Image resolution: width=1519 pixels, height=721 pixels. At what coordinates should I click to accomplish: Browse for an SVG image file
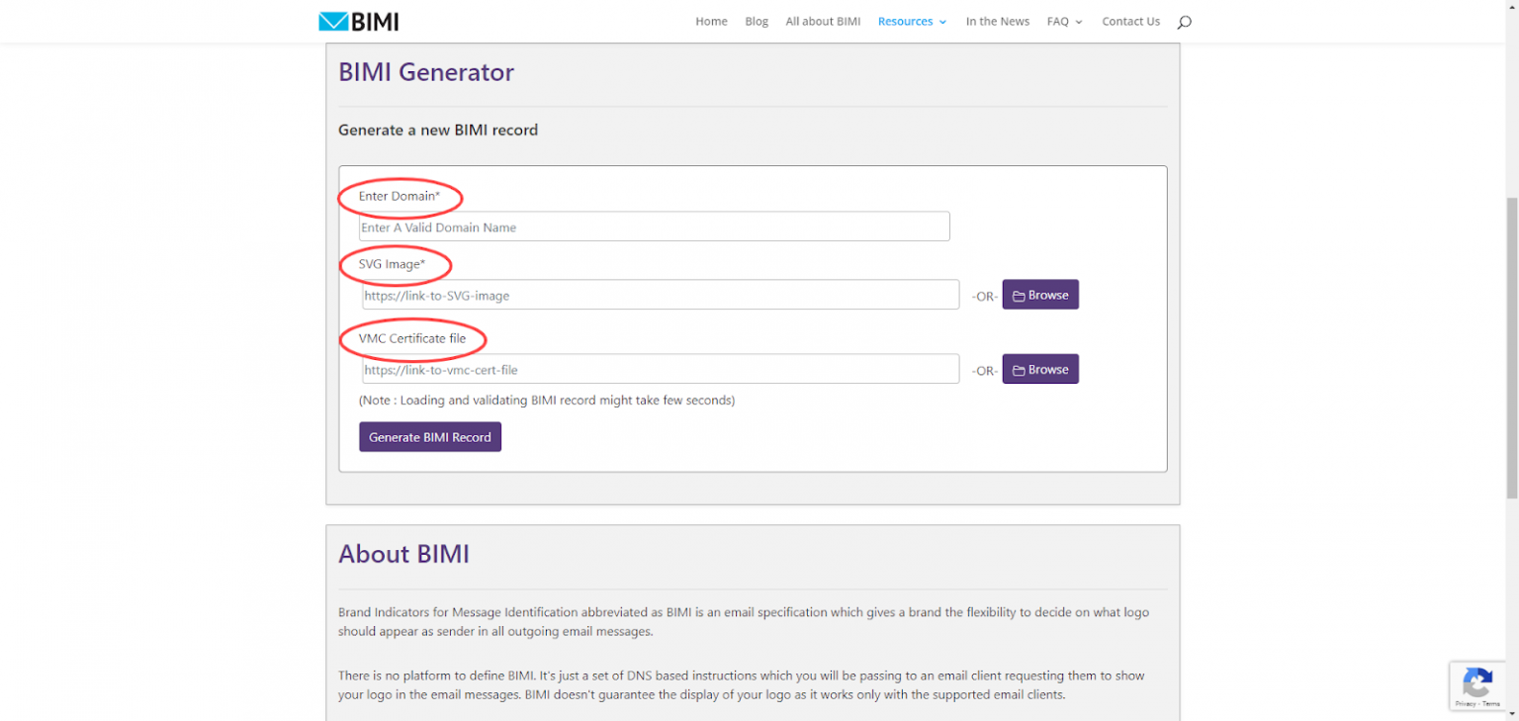(1040, 295)
